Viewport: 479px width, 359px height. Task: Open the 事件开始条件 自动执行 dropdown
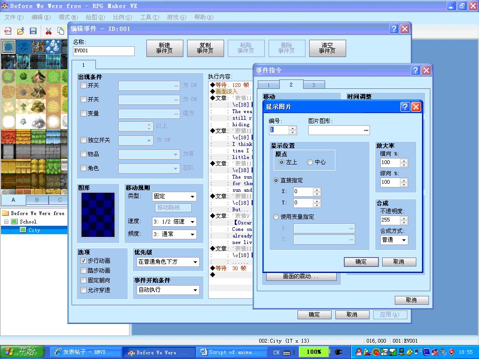(168, 290)
